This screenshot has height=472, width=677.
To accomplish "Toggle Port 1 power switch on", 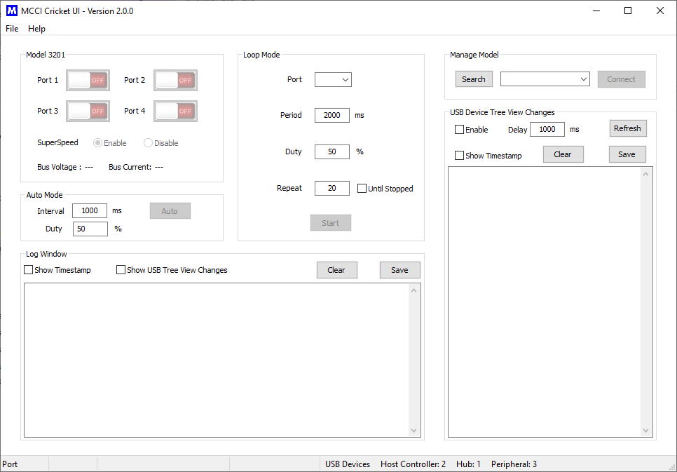I will click(x=87, y=80).
